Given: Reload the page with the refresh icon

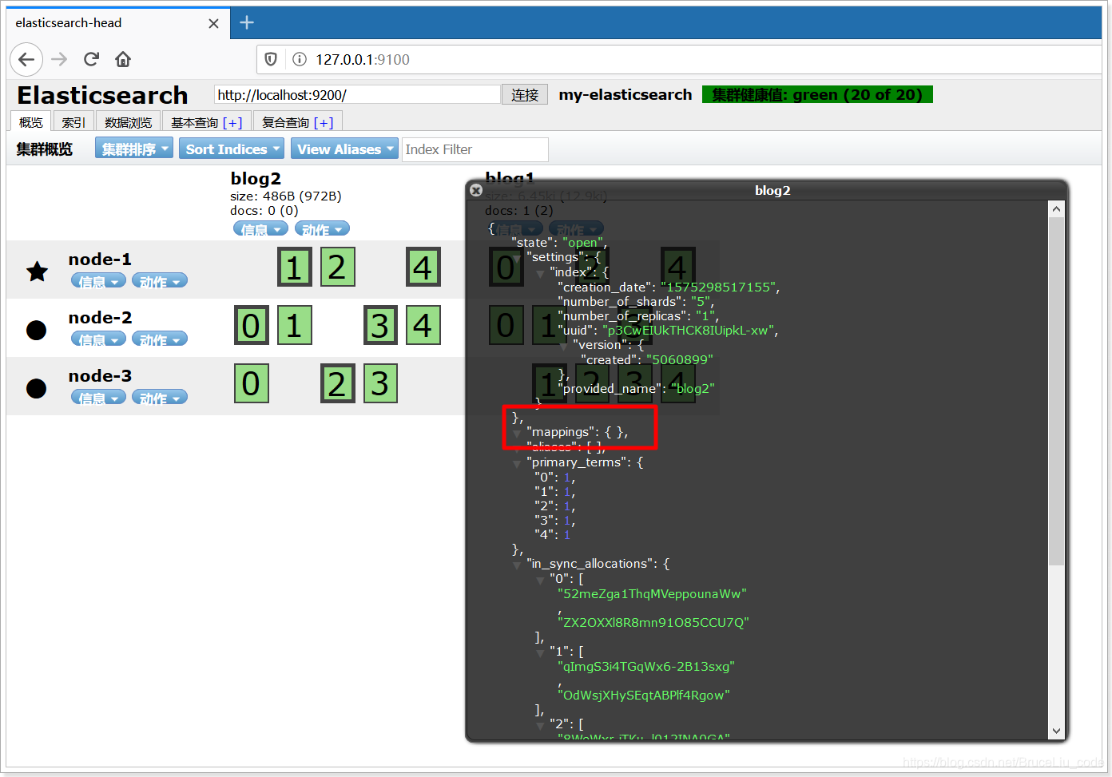Looking at the screenshot, I should click(x=91, y=59).
